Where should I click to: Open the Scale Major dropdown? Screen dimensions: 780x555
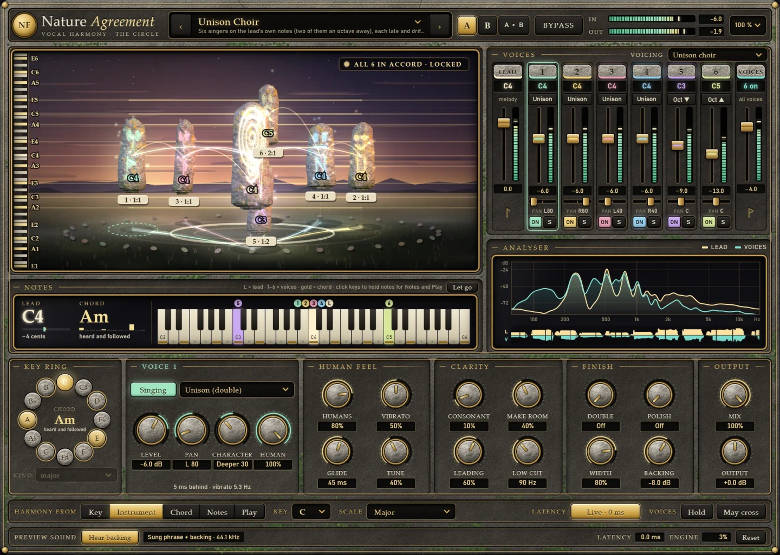pos(411,512)
